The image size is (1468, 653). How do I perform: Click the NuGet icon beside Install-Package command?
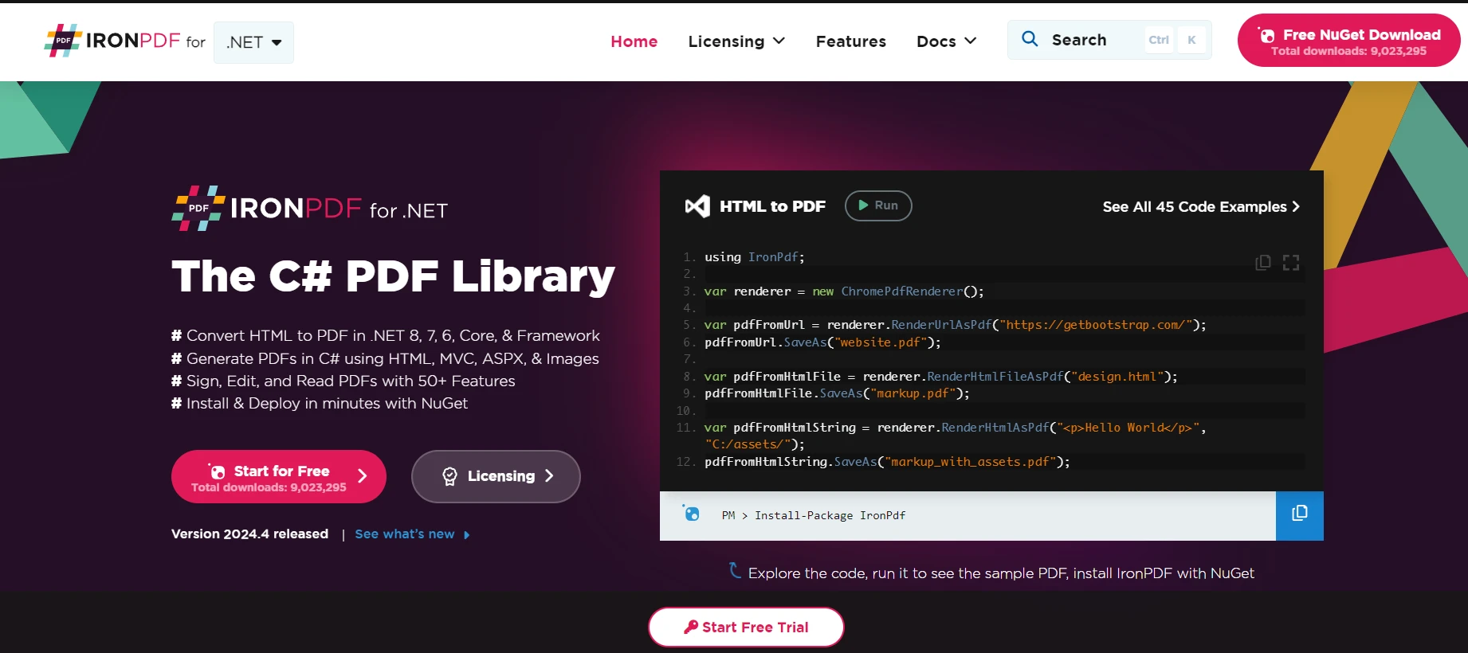(x=691, y=514)
